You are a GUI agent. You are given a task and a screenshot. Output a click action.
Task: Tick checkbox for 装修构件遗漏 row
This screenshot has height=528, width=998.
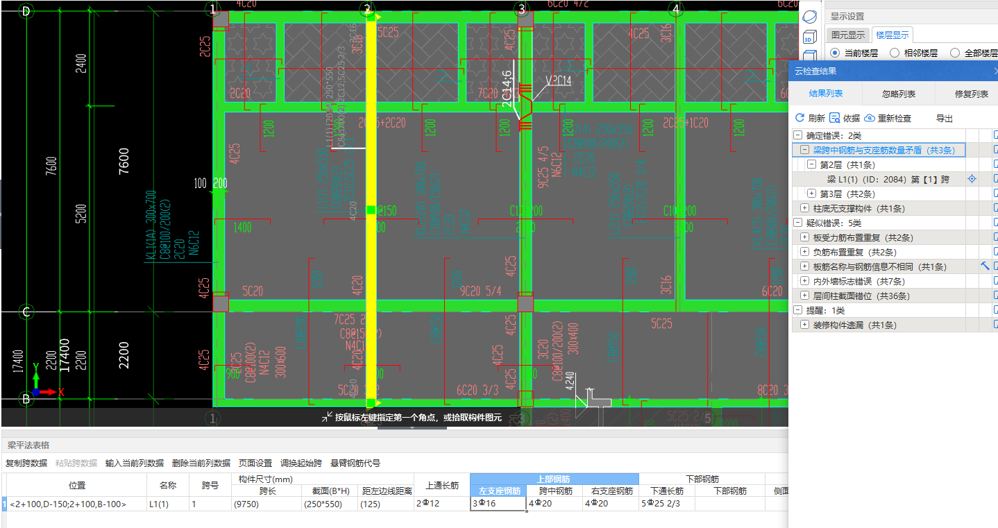[995, 325]
